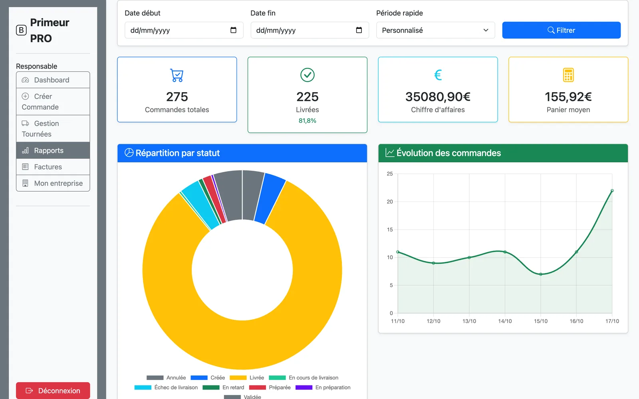Toggle Échec de livraison cyan legend swatch

coord(143,387)
